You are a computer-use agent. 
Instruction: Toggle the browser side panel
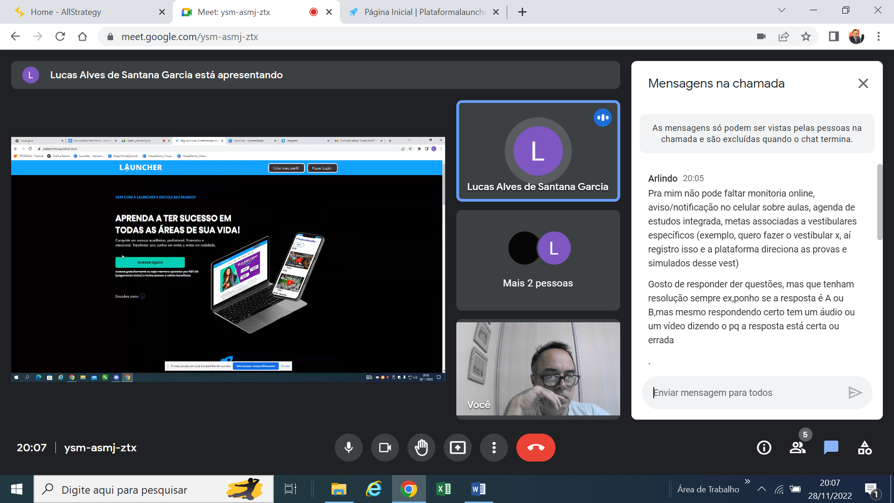click(833, 36)
